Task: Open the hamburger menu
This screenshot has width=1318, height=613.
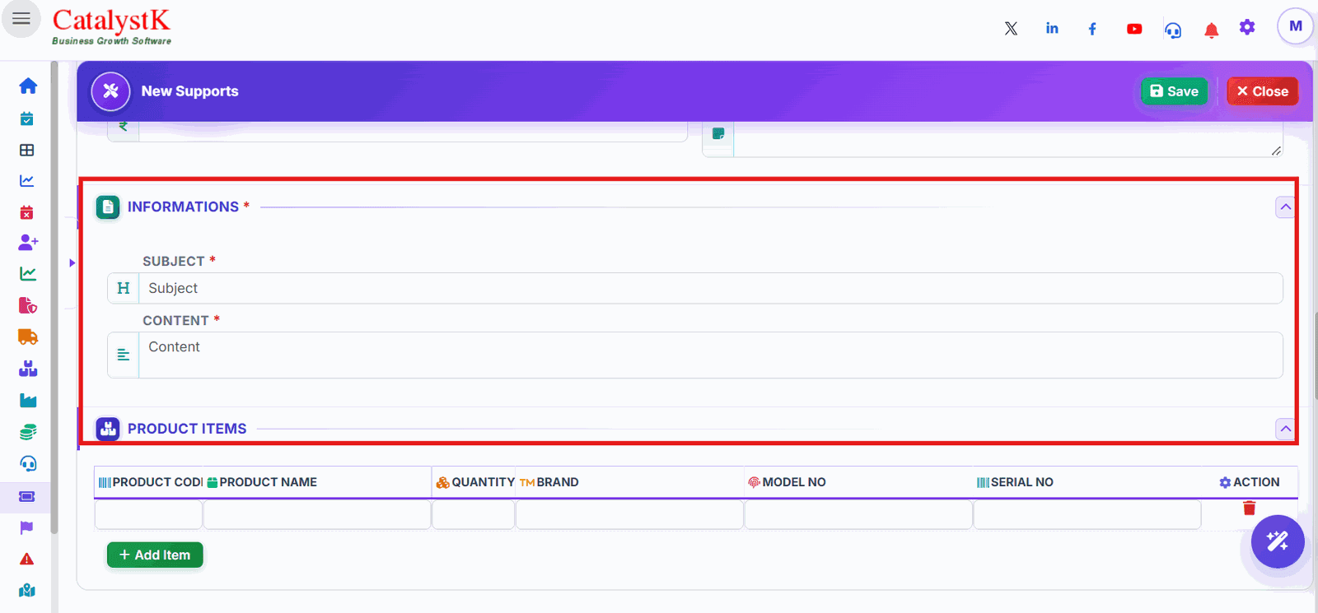Action: (x=21, y=19)
